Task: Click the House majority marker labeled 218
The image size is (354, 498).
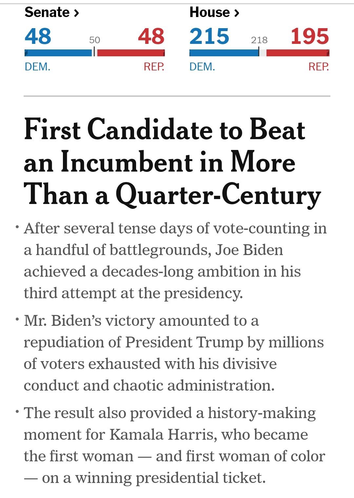Action: (259, 40)
